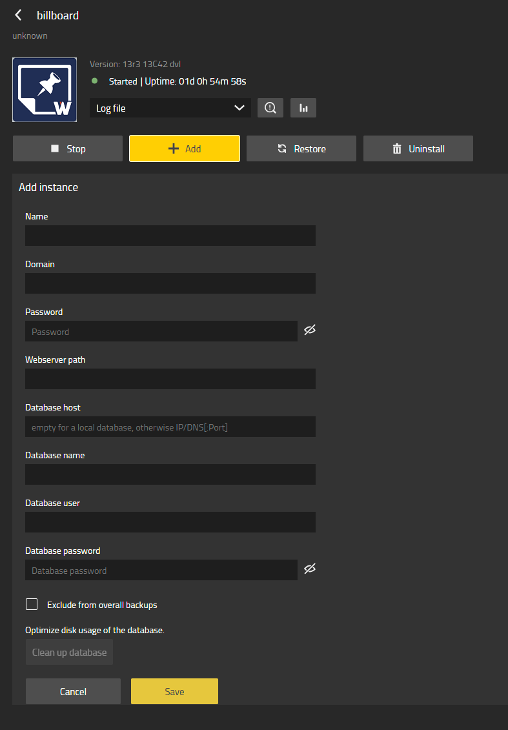
Task: Reveal the Password field via eye icon
Action: click(x=310, y=330)
